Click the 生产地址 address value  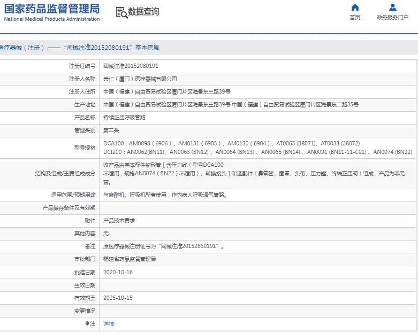pyautogui.click(x=231, y=105)
